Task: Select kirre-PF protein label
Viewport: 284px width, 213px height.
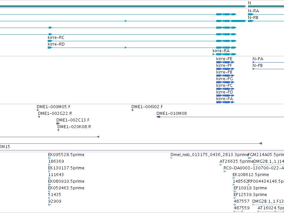Action: point(224,66)
